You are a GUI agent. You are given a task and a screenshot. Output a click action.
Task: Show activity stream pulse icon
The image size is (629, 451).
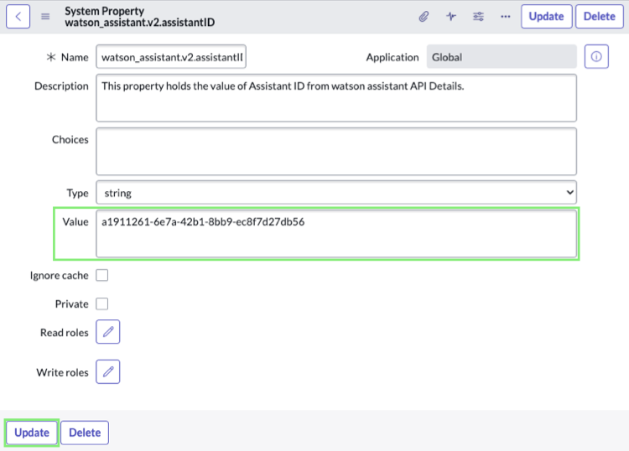coord(451,17)
